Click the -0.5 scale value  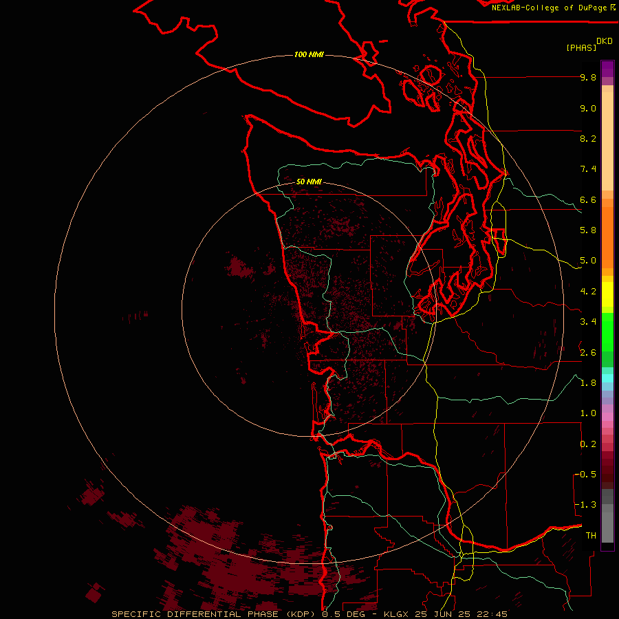pos(585,475)
